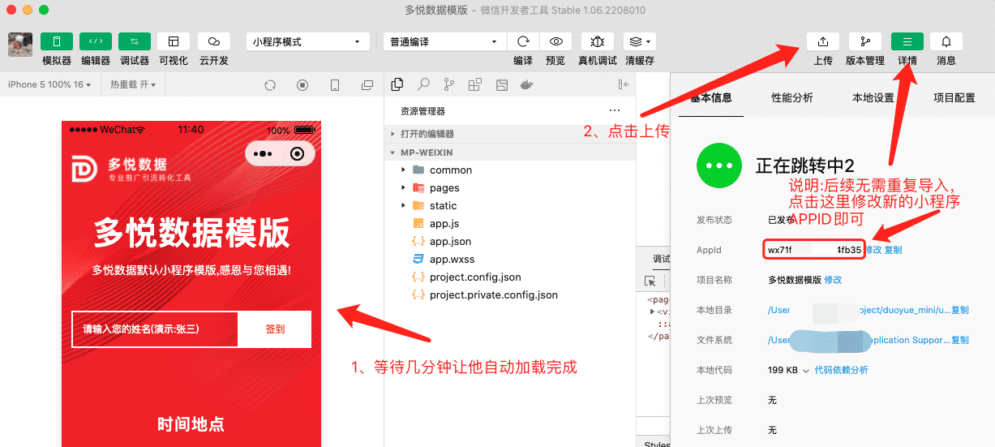The image size is (995, 447).
Task: Open 消息 notifications bell
Action: point(946,41)
